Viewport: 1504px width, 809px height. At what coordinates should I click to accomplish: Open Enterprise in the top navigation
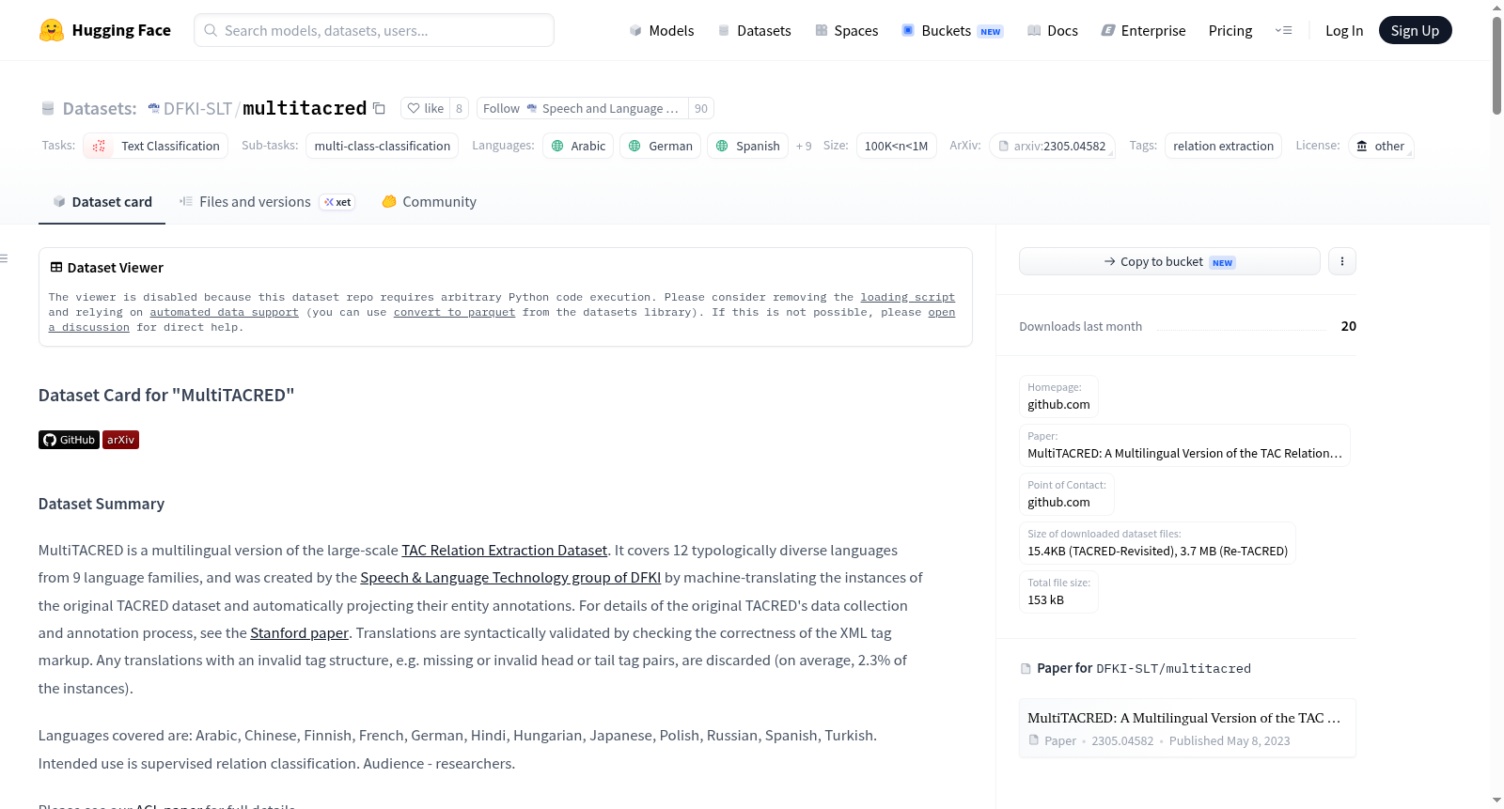pyautogui.click(x=1143, y=31)
